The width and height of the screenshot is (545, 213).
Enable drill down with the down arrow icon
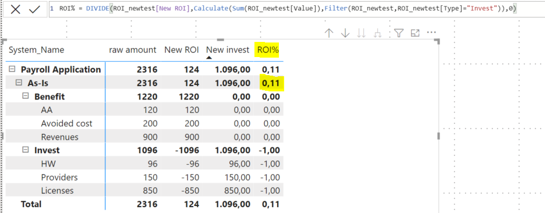(345, 33)
